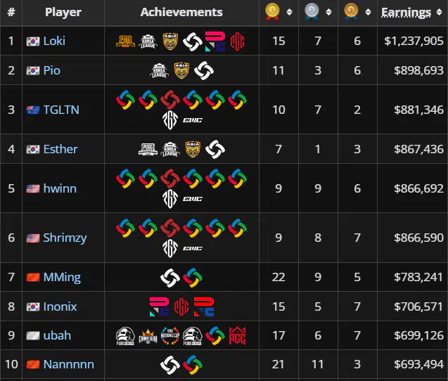
Task: Click PGS shield logo in Shrimzy's row
Action: tap(170, 248)
